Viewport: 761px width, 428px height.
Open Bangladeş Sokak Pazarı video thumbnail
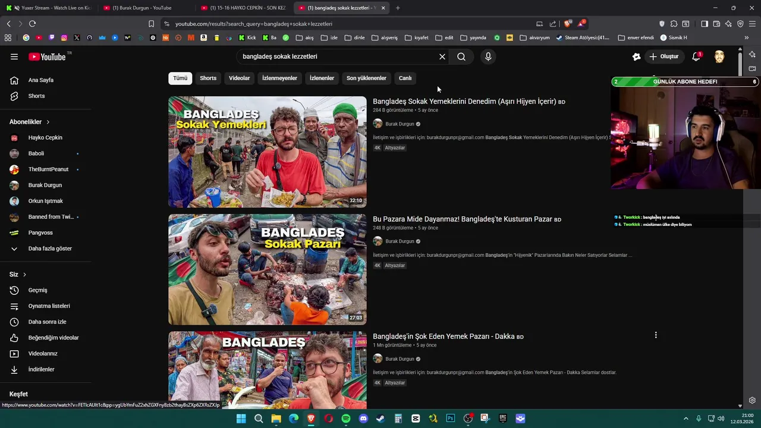(x=268, y=269)
